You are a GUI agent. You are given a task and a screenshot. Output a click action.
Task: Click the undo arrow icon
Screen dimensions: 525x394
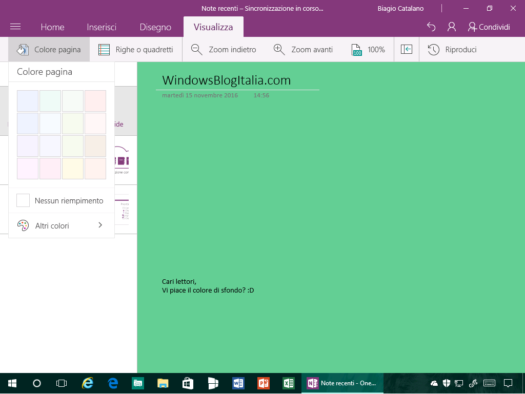click(x=431, y=27)
